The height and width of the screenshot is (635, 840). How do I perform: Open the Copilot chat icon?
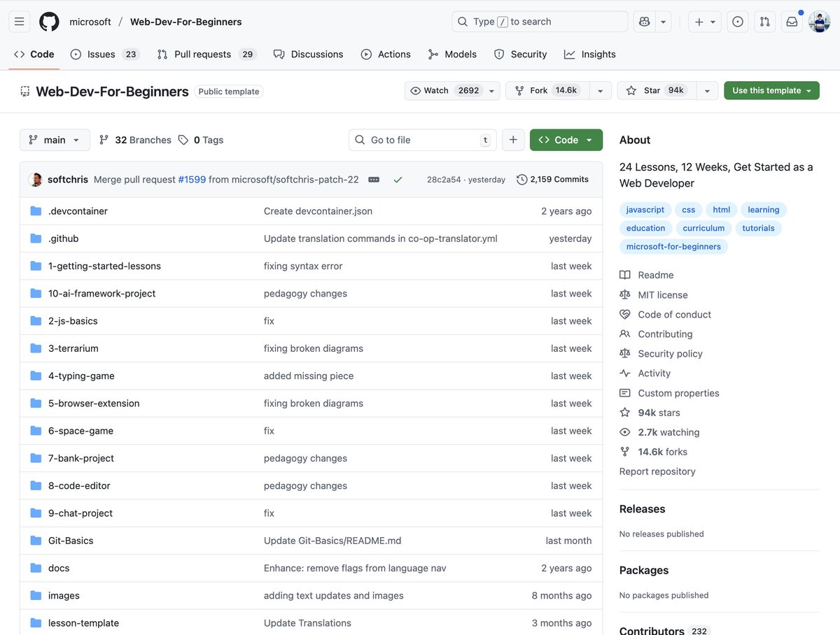pyautogui.click(x=645, y=22)
